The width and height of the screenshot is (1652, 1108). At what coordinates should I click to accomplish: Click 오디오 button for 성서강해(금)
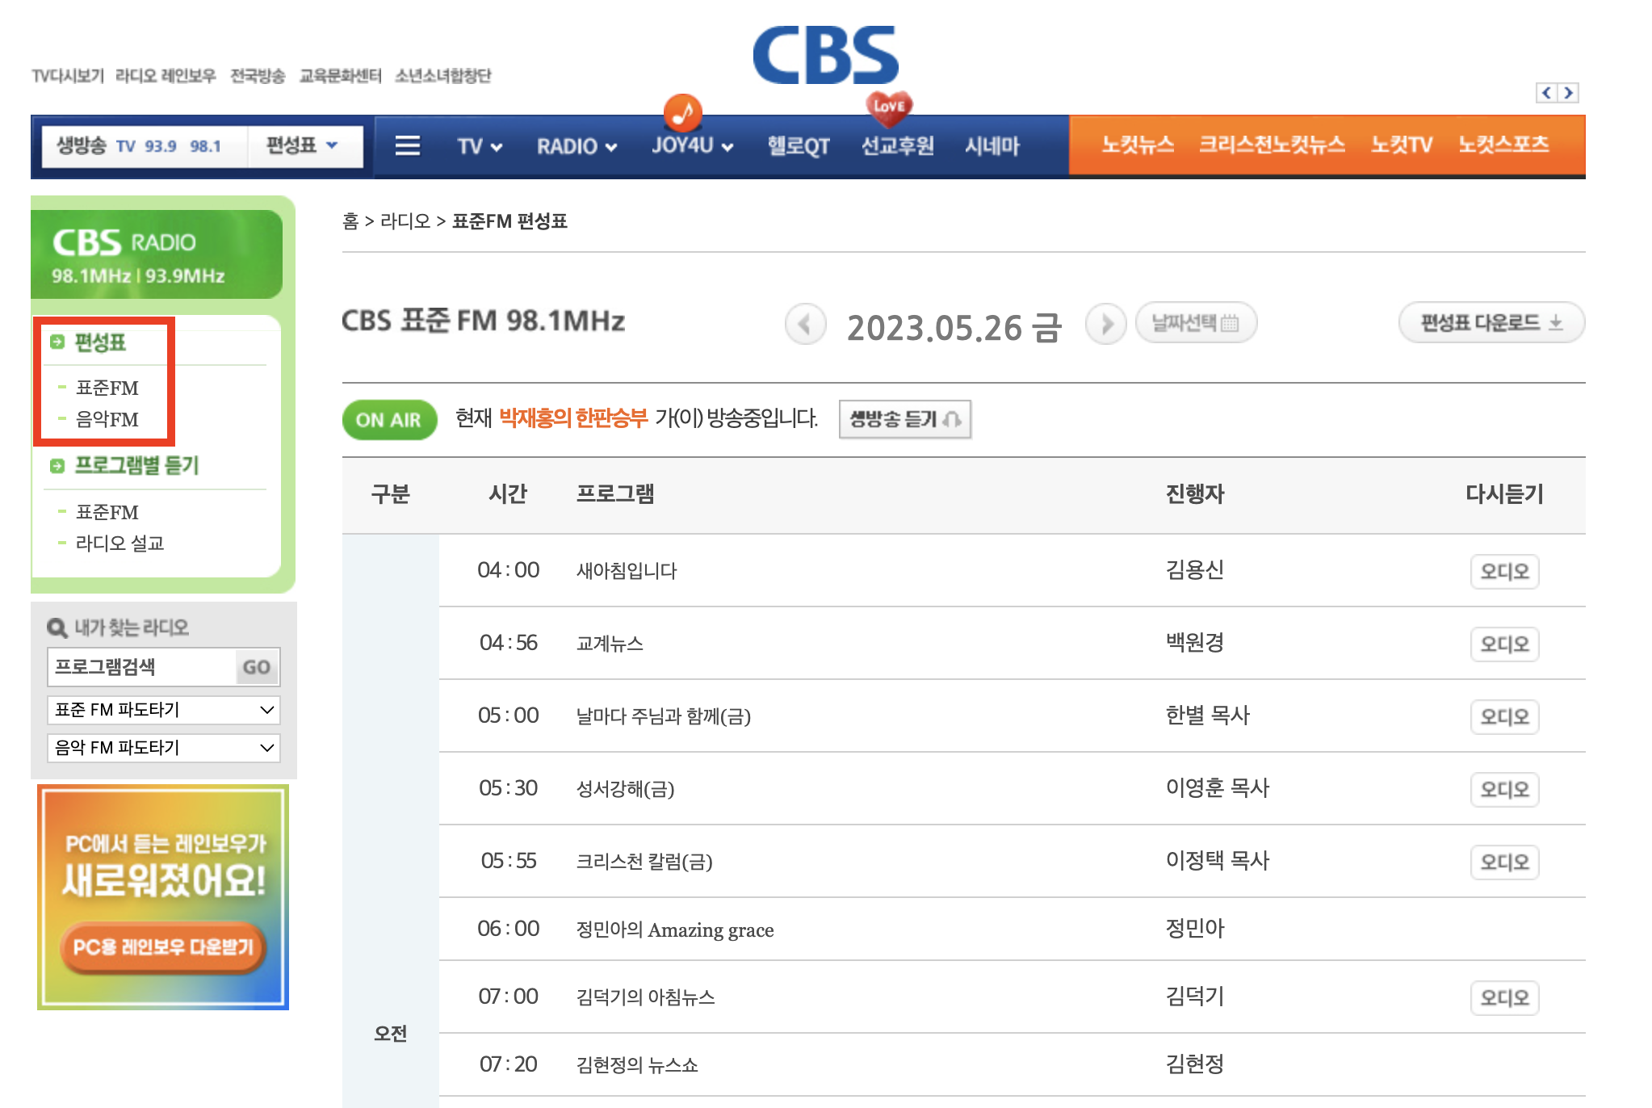pos(1504,790)
